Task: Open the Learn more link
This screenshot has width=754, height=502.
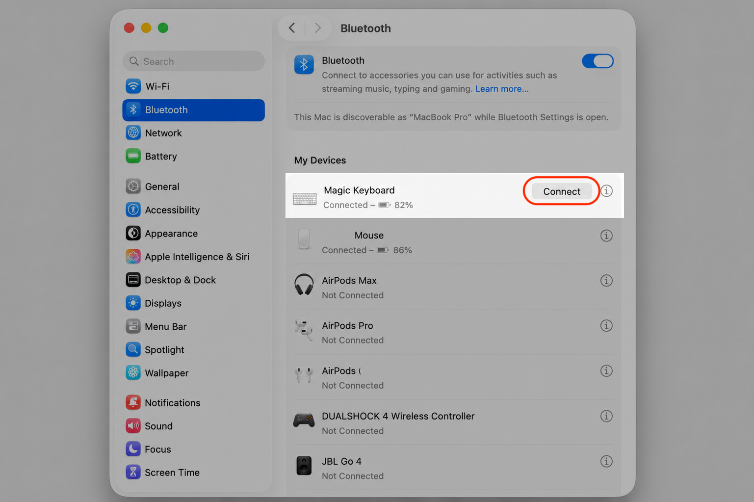Action: 502,89
